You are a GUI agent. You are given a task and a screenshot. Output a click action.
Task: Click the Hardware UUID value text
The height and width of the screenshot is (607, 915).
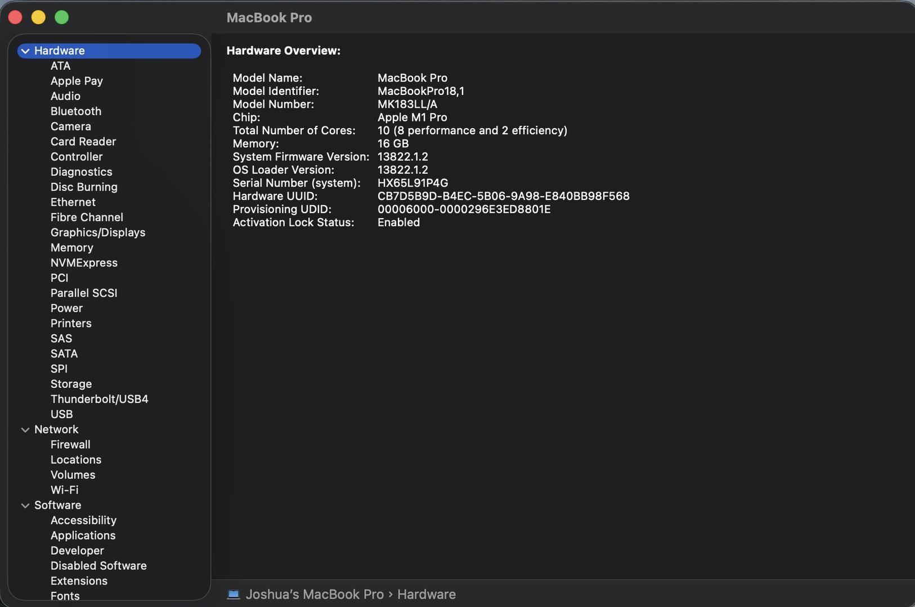tap(503, 196)
